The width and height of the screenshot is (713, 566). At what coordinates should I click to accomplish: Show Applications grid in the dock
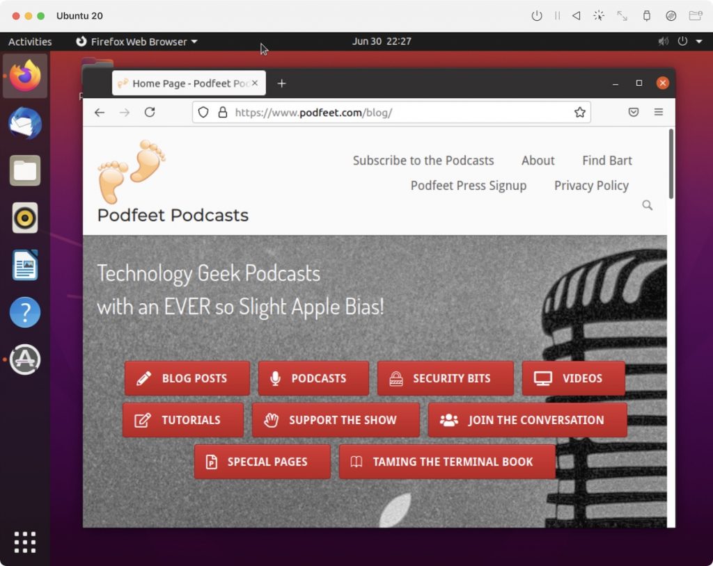point(25,542)
